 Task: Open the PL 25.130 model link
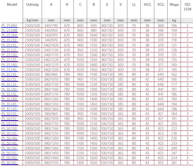[x=9, y=55]
